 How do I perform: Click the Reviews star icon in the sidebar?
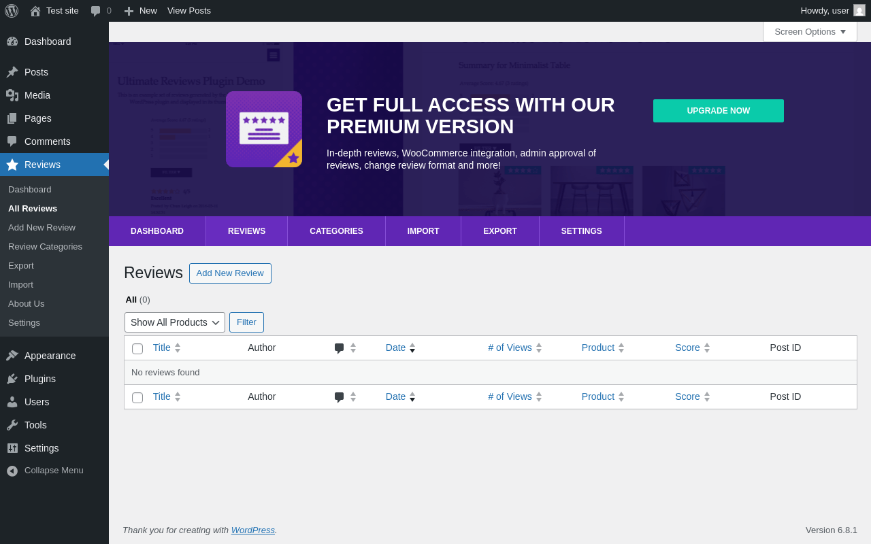[12, 165]
